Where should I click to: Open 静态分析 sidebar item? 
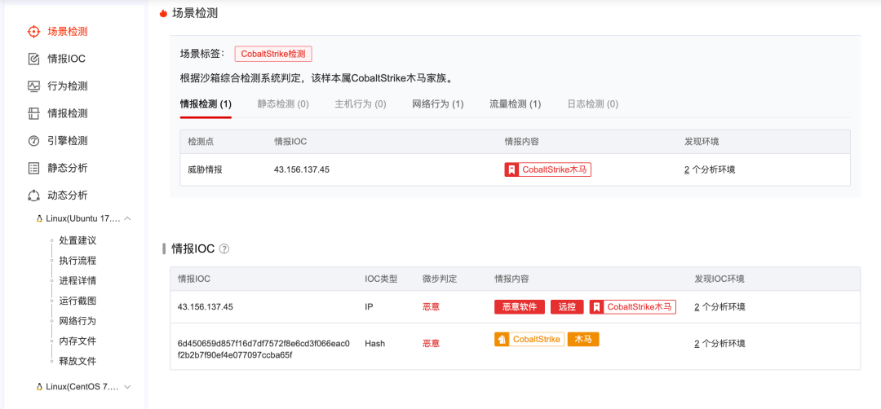68,169
